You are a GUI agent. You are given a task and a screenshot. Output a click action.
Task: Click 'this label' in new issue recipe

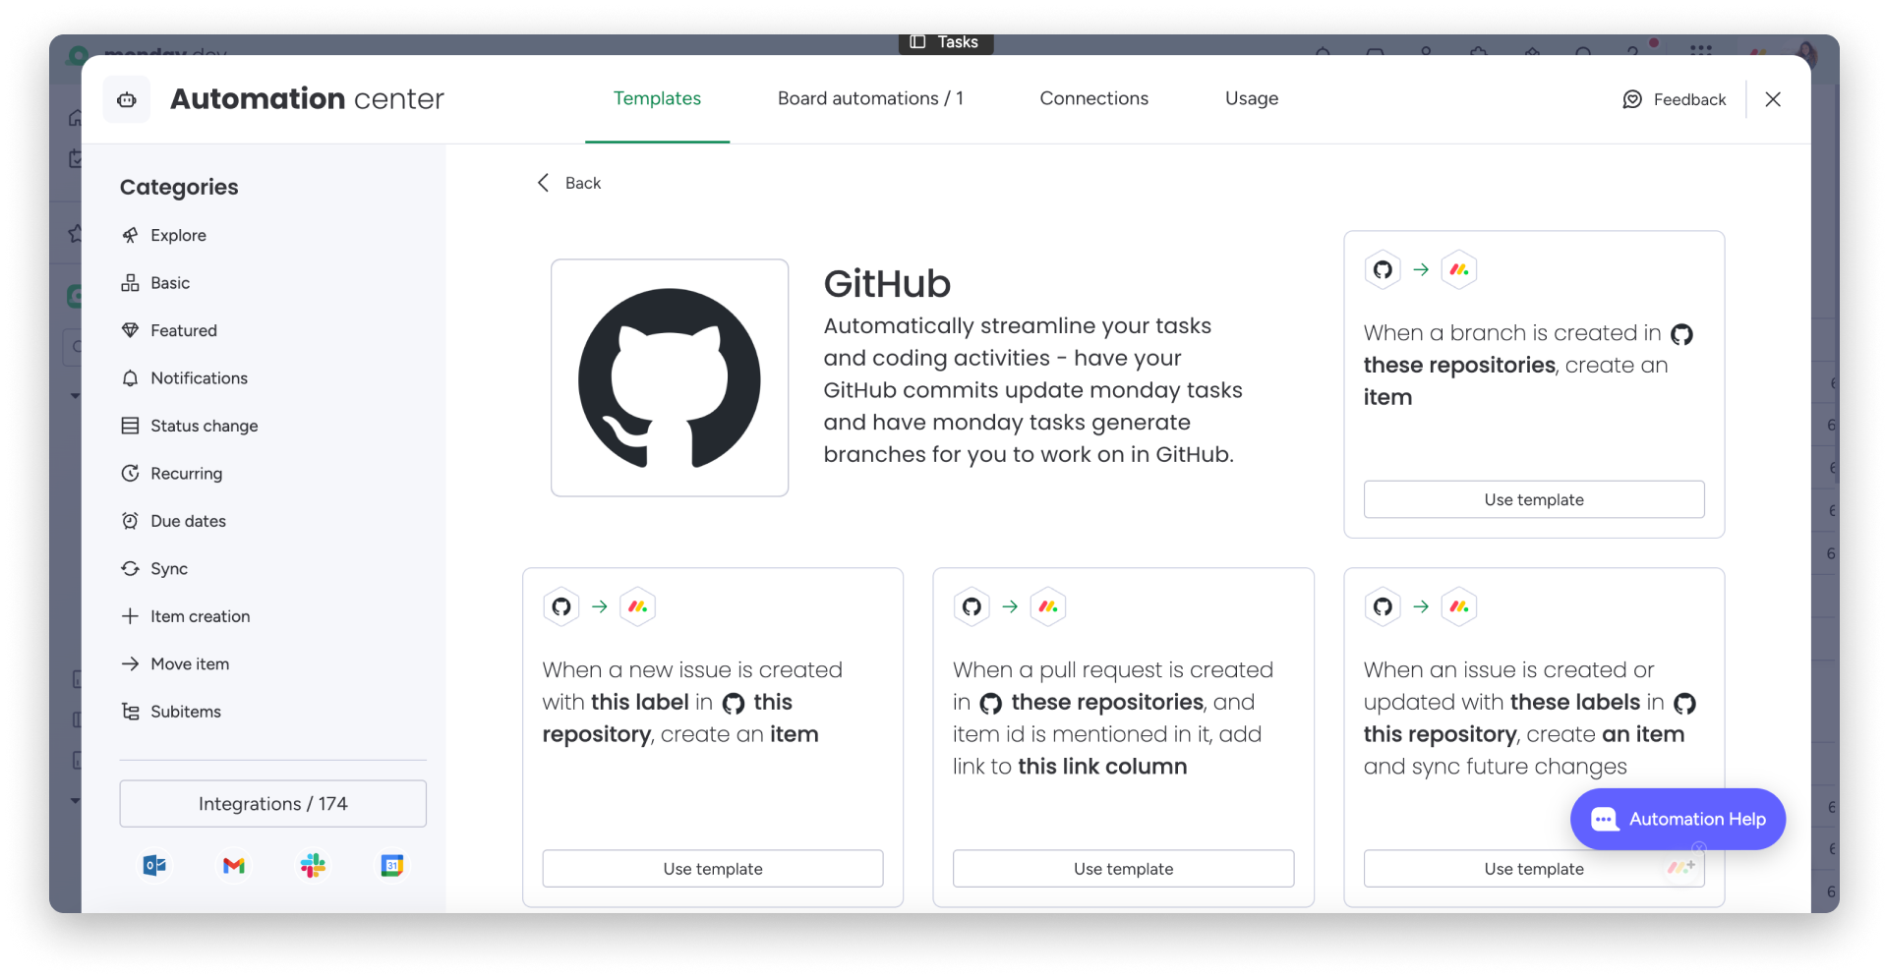(639, 702)
